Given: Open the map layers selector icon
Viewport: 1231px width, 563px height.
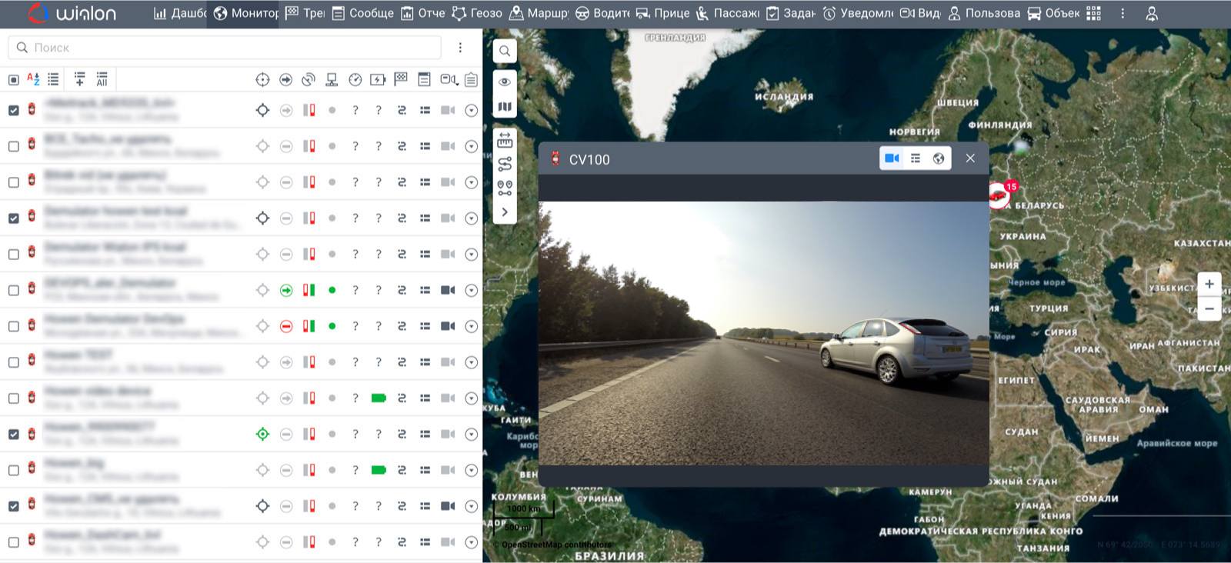Looking at the screenshot, I should tap(505, 107).
